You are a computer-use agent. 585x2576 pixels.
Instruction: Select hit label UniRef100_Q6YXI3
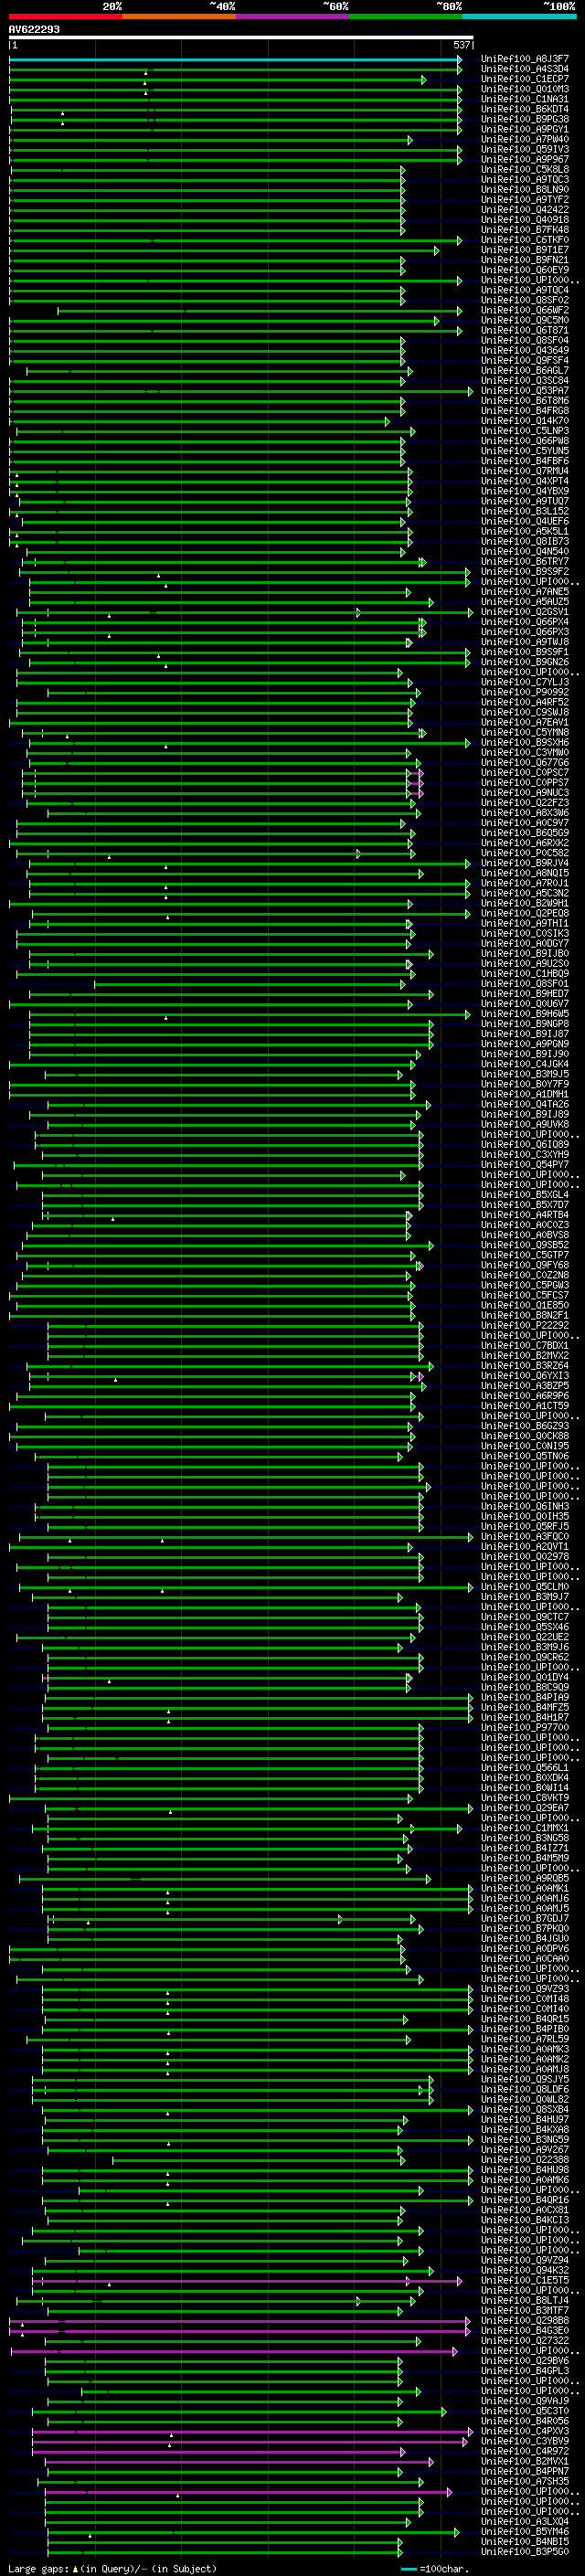(525, 1376)
